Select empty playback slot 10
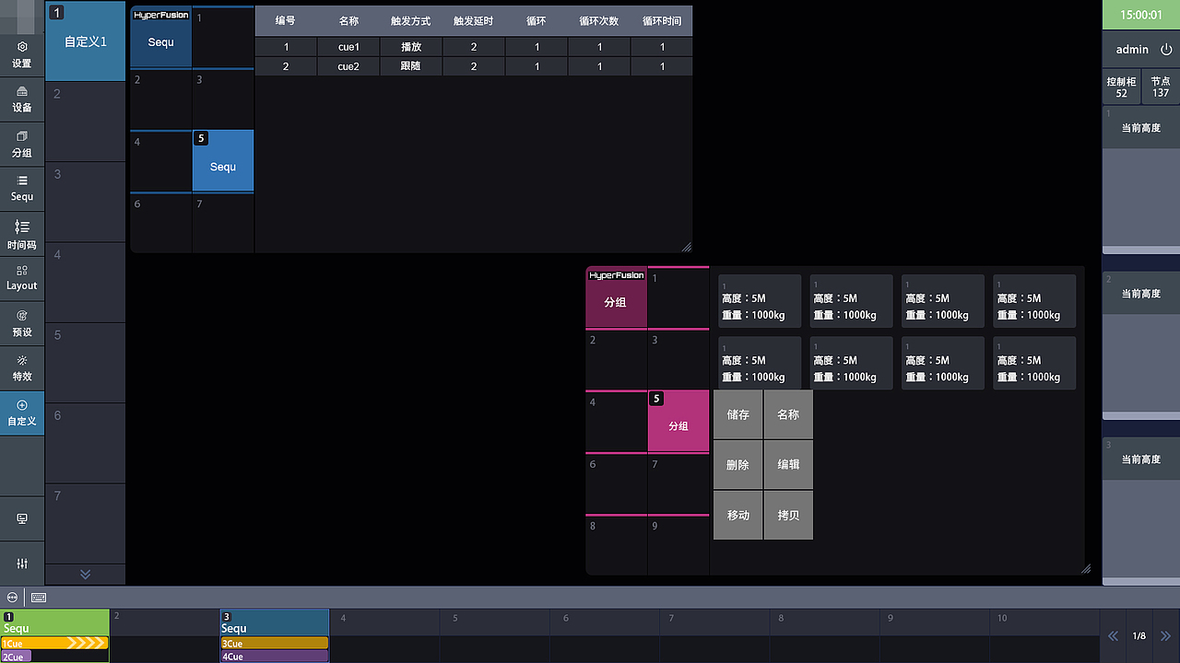This screenshot has height=663, width=1180. tap(1044, 635)
